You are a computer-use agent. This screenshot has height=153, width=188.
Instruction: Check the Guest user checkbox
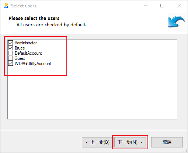11,58
